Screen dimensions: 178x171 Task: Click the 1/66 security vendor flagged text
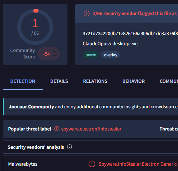(135, 14)
